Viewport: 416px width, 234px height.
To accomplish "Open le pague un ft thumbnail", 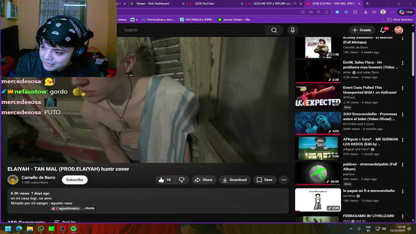I will click(x=318, y=200).
